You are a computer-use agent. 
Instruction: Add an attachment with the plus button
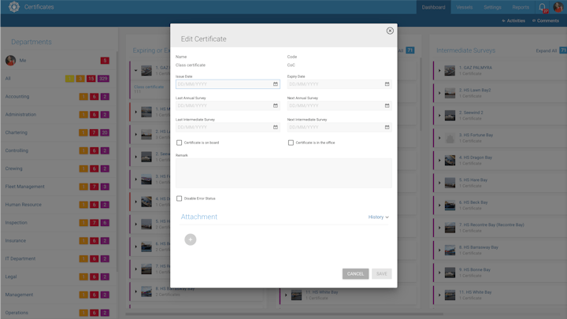tap(191, 239)
